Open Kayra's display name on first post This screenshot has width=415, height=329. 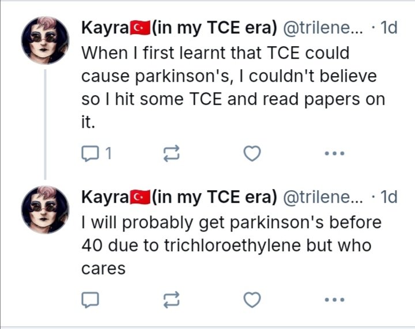[x=179, y=28]
